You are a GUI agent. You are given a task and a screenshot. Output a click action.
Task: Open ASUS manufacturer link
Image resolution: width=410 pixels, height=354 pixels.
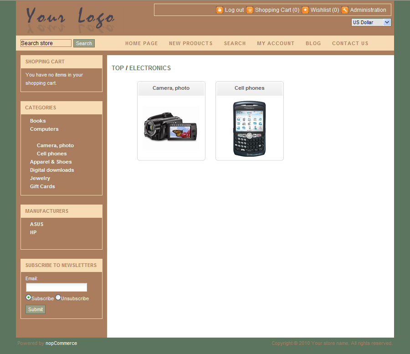click(36, 224)
